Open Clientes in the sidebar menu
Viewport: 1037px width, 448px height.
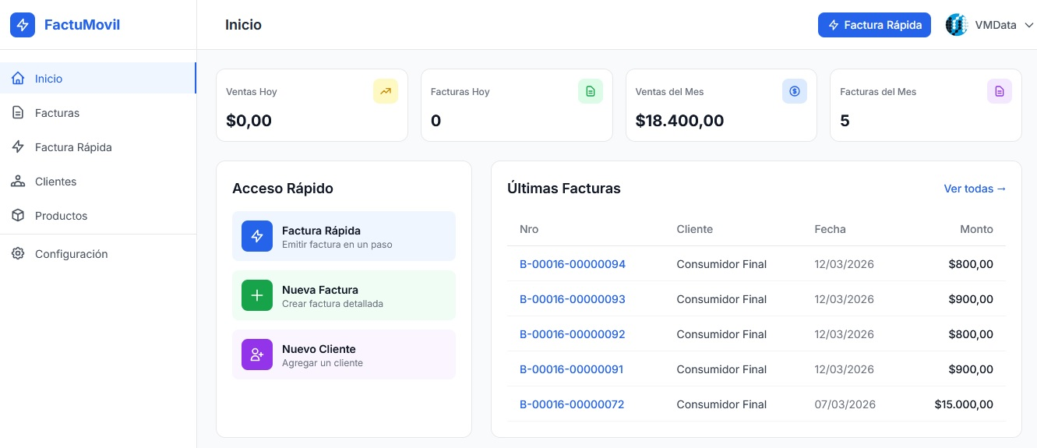pos(98,182)
